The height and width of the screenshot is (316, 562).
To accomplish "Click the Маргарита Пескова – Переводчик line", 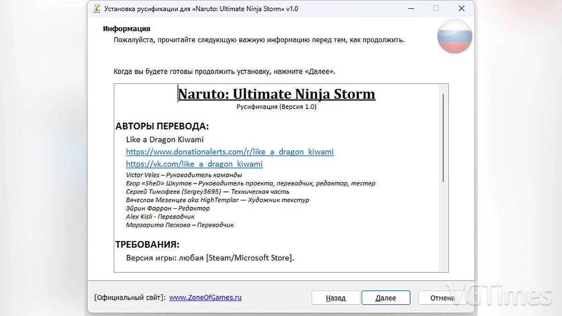I will click(180, 225).
